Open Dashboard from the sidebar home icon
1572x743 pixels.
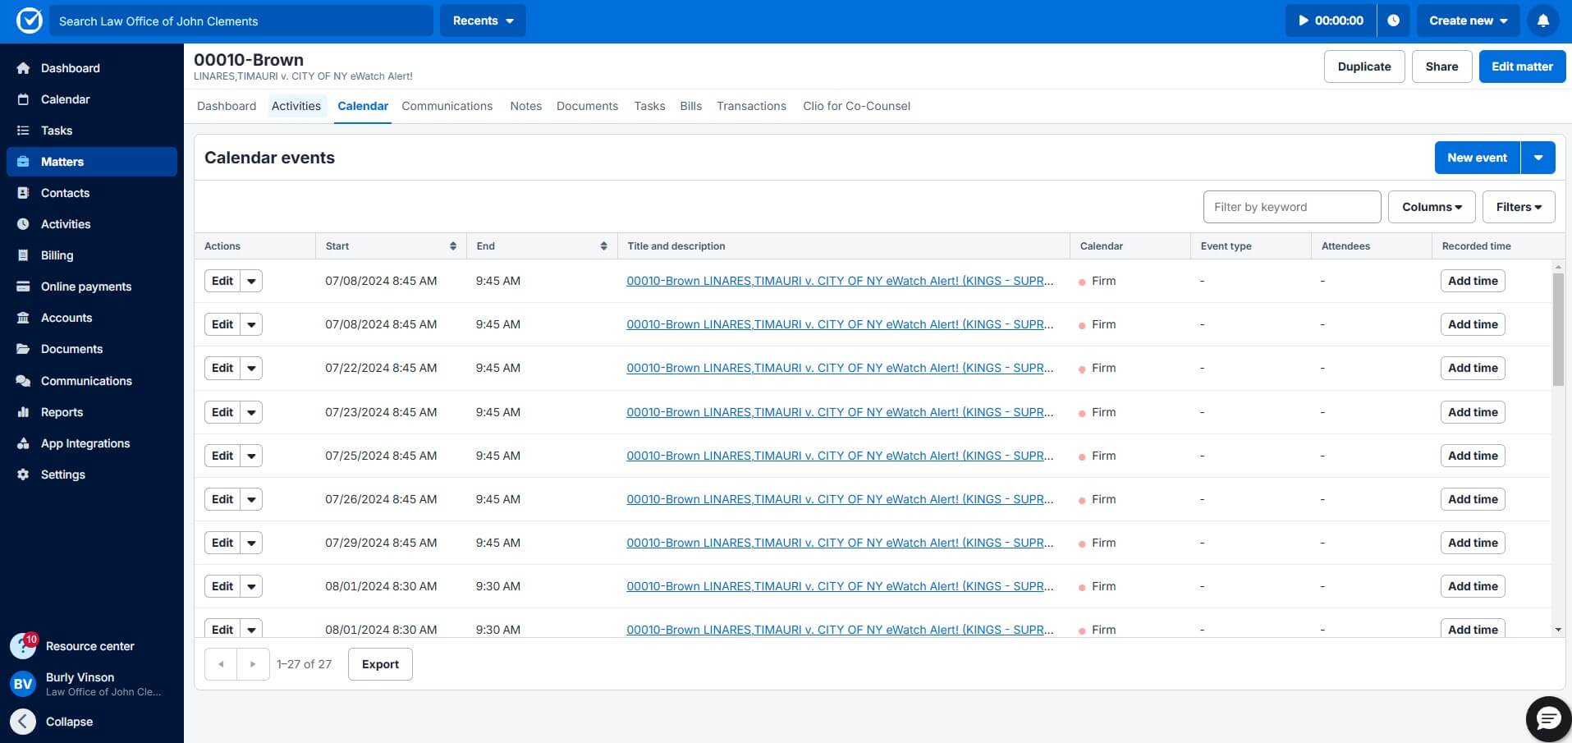tap(23, 68)
